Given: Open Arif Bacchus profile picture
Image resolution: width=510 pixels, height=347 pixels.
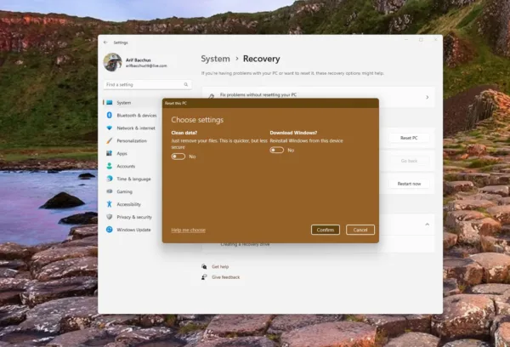Looking at the screenshot, I should [x=112, y=62].
